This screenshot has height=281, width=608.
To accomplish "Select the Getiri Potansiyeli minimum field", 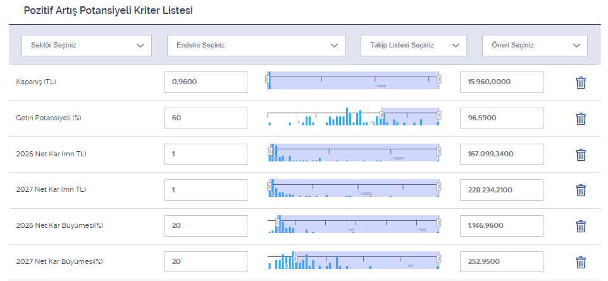I will click(x=206, y=118).
